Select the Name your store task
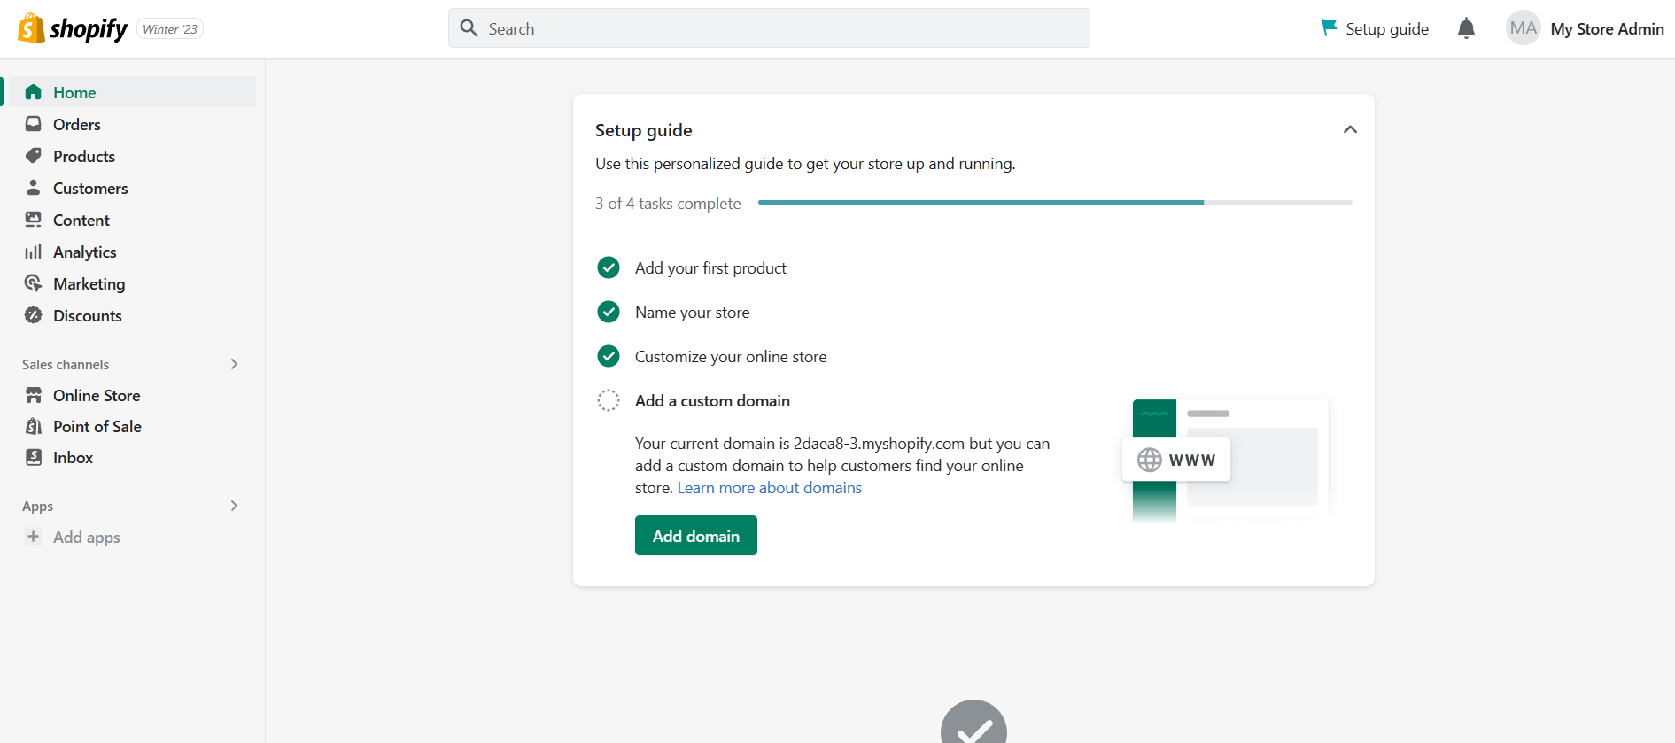1675x743 pixels. point(693,312)
